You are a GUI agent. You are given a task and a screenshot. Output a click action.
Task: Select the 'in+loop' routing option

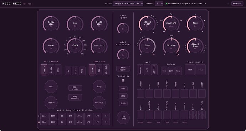point(75,71)
